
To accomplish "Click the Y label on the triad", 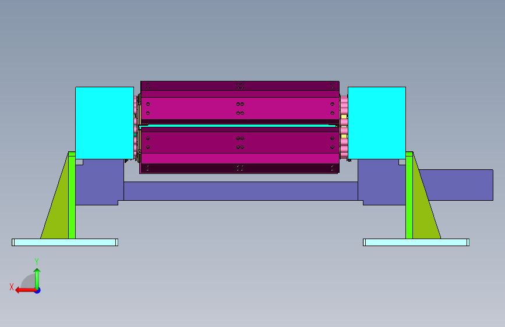I will (37, 261).
